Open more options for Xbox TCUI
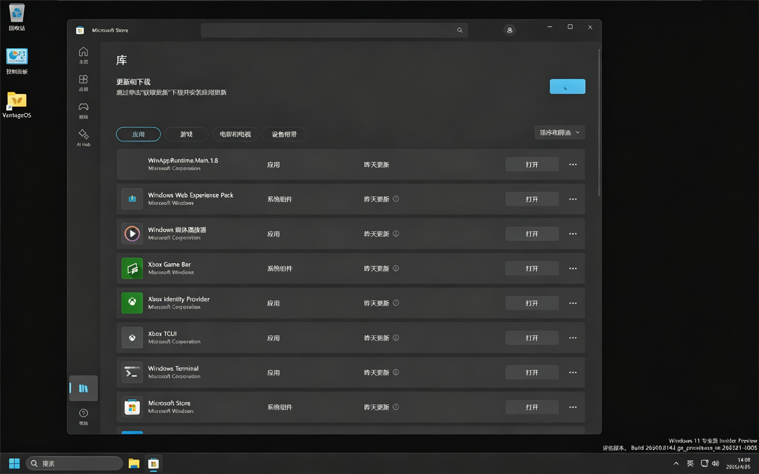The height and width of the screenshot is (474, 759). click(x=573, y=338)
